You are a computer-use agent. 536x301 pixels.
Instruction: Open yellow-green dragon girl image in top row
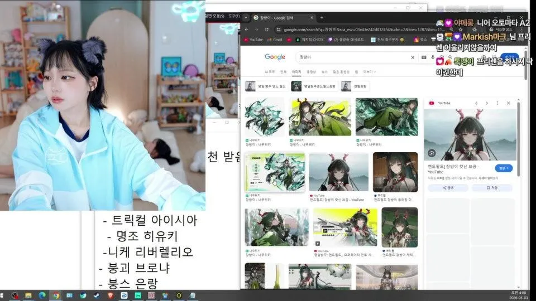319,117
